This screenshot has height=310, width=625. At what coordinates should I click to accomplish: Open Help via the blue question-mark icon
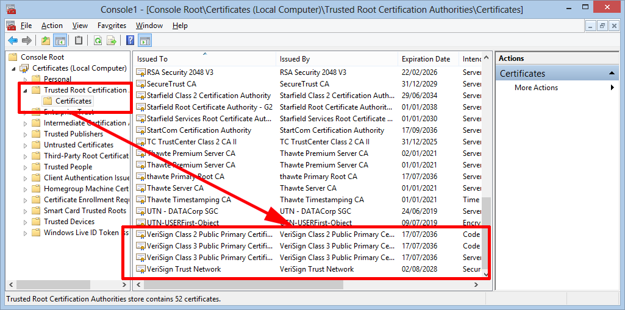tap(130, 40)
